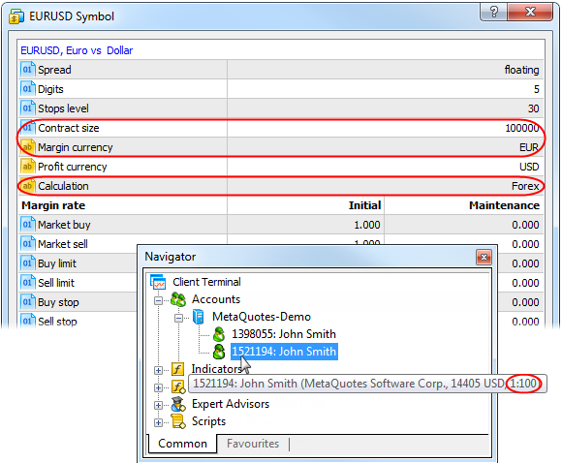Switch to the Favourites tab
Image resolution: width=562 pixels, height=463 pixels.
(x=253, y=444)
